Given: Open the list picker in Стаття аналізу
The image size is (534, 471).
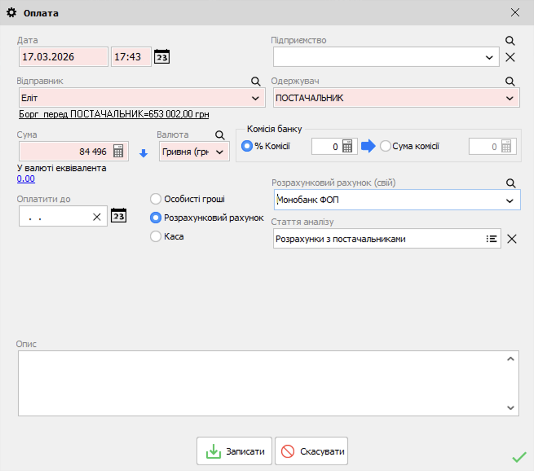Looking at the screenshot, I should [x=491, y=239].
